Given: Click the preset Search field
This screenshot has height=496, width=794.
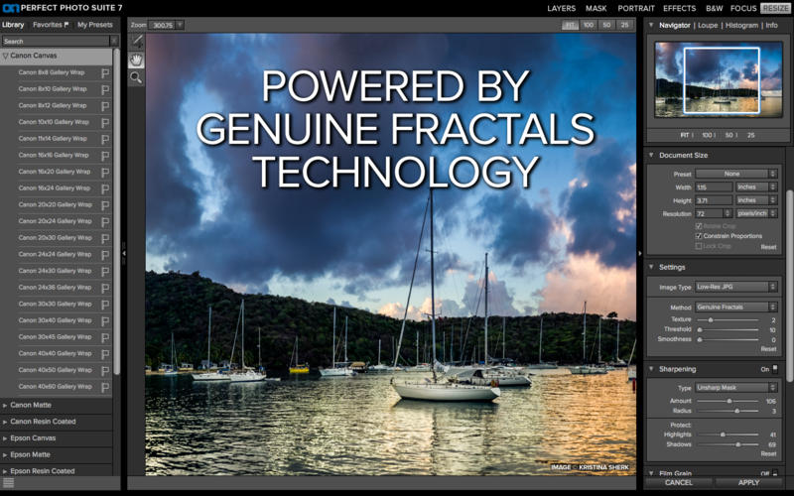Looking at the screenshot, I should [x=56, y=41].
